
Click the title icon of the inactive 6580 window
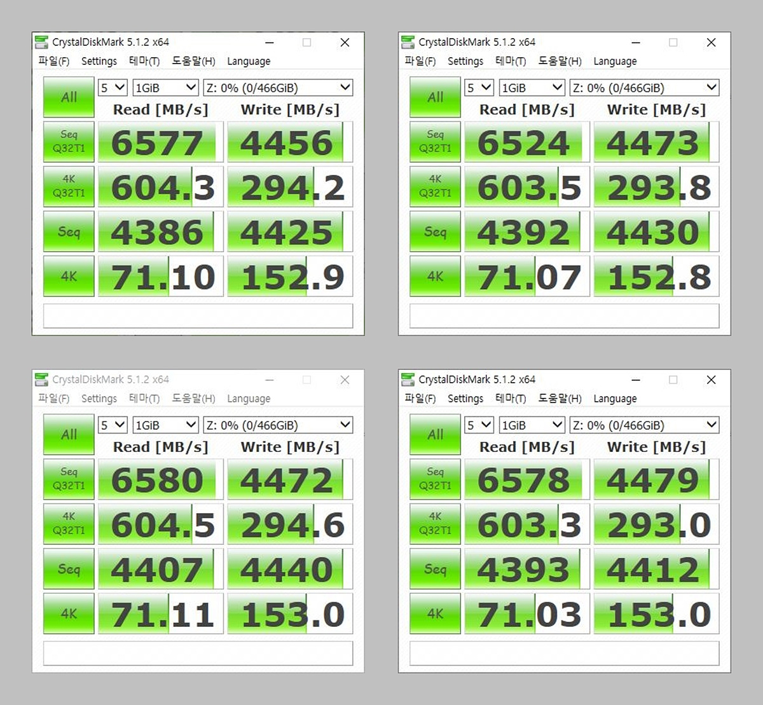(41, 380)
